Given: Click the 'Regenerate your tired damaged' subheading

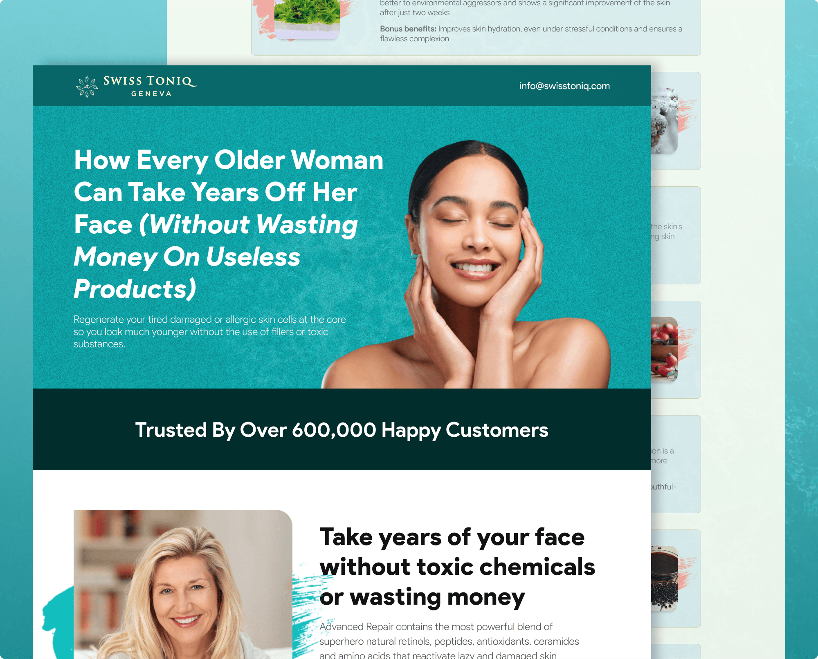Looking at the screenshot, I should (x=210, y=331).
